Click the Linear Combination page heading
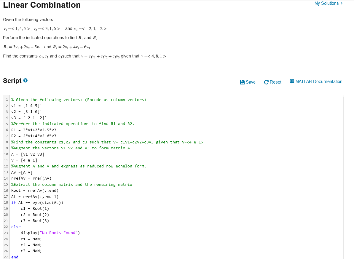Viewport: 354px width, 259px height. [42, 5]
